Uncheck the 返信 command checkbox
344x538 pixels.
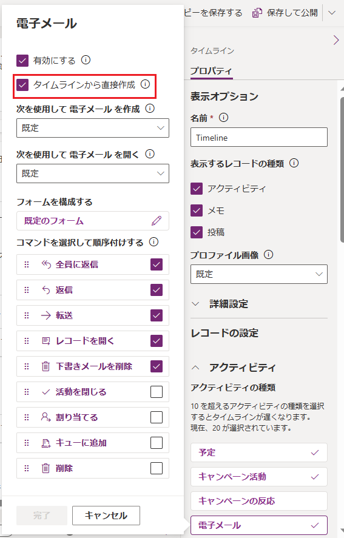157,290
